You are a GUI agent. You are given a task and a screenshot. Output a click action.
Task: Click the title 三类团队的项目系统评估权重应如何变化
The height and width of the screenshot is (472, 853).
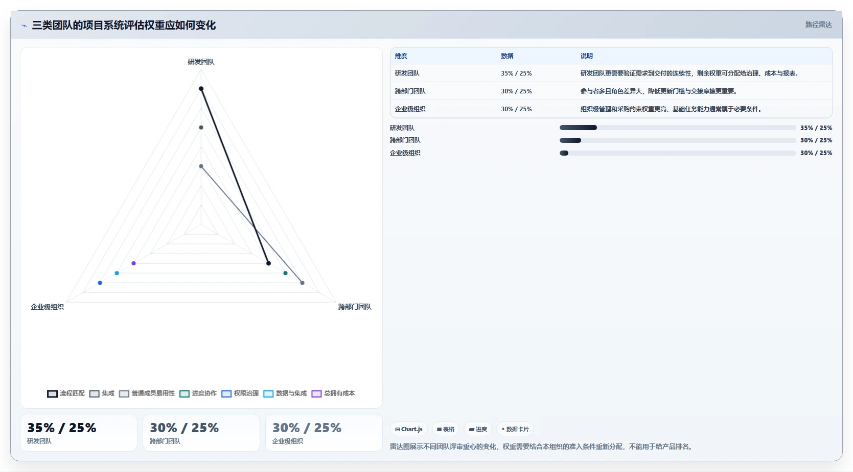(124, 25)
